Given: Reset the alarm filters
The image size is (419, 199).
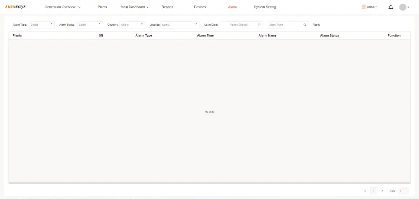Looking at the screenshot, I should (x=316, y=25).
